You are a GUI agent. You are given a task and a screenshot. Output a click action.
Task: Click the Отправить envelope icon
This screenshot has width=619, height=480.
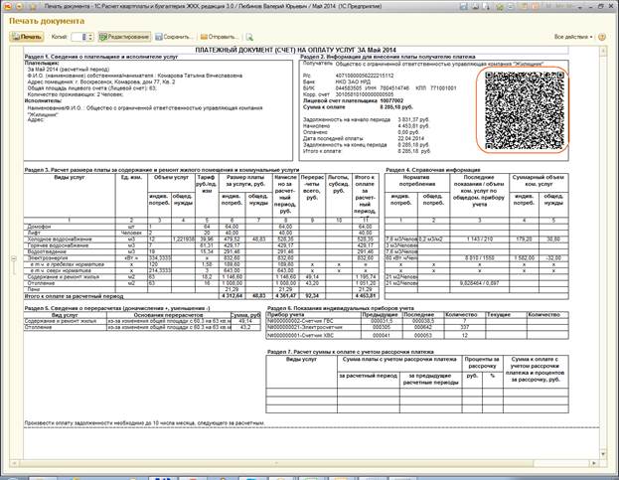[204, 37]
